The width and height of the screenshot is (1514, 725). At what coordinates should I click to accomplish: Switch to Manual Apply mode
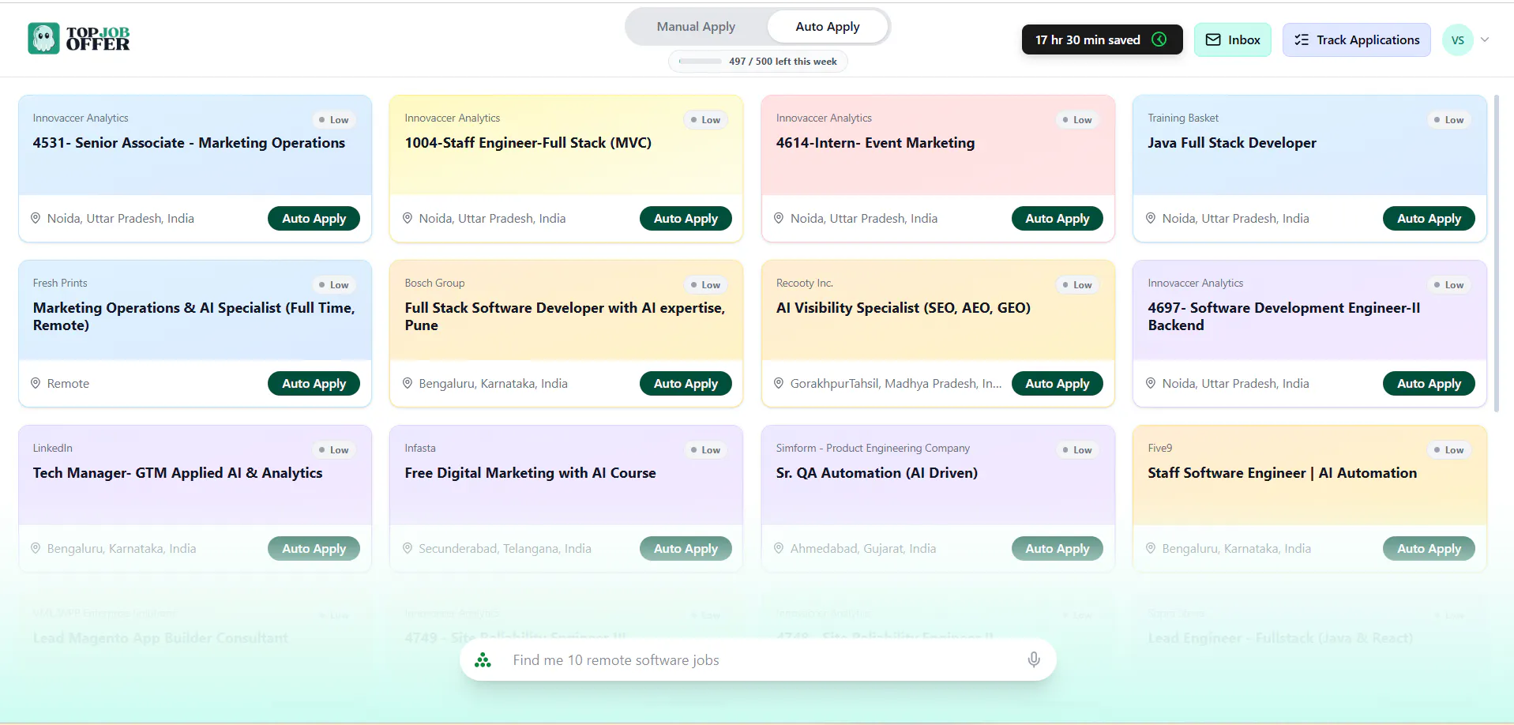coord(696,27)
